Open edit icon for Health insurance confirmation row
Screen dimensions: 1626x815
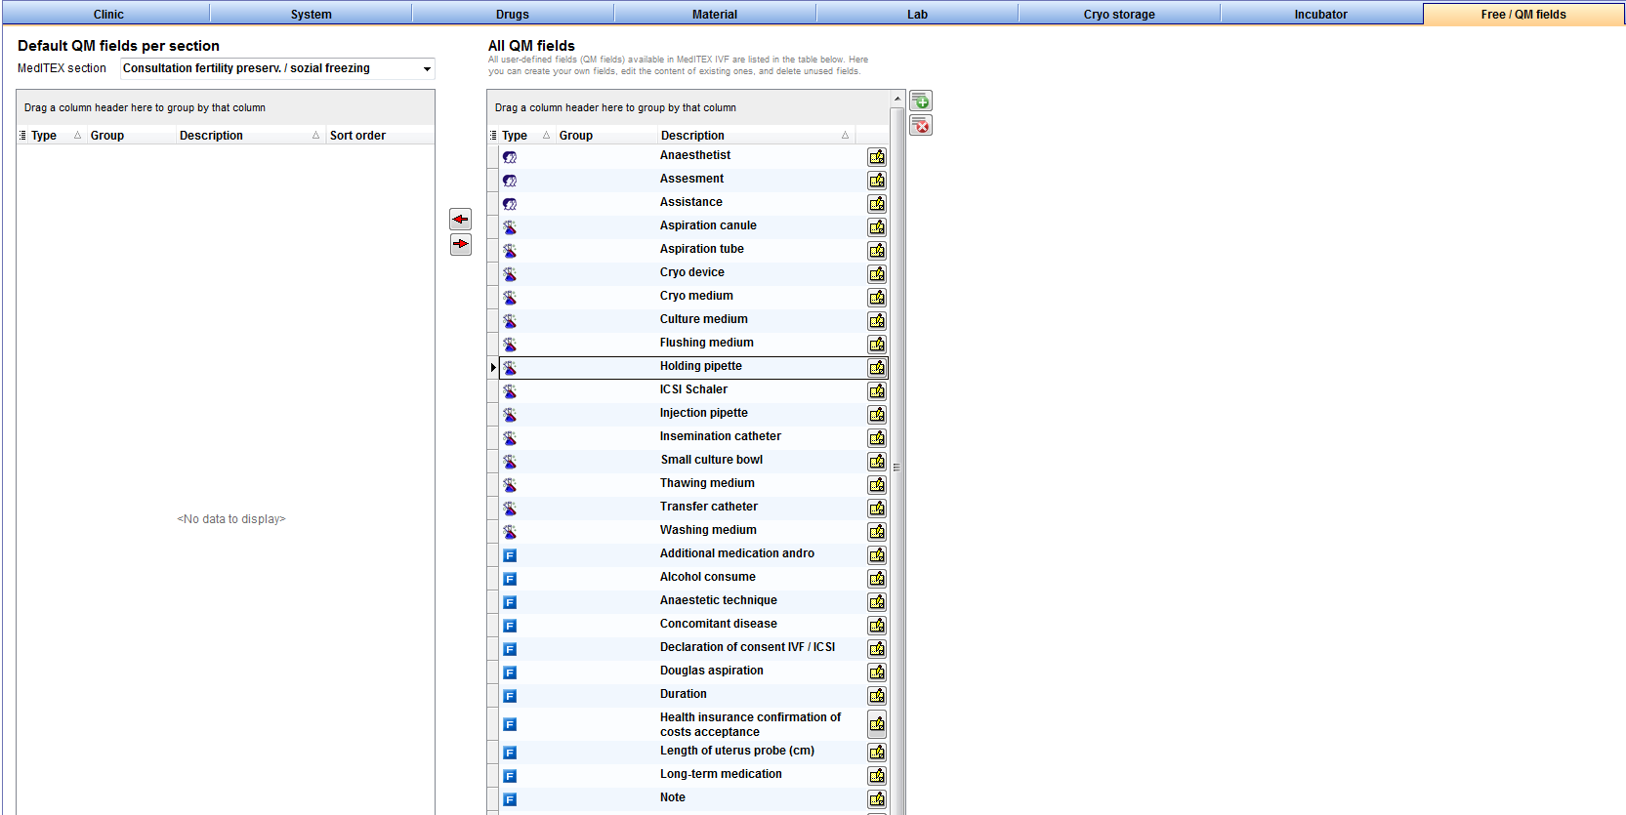click(877, 724)
